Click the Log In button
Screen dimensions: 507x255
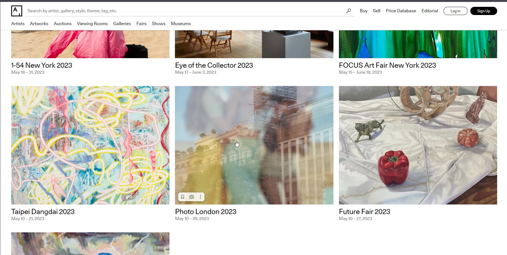455,11
